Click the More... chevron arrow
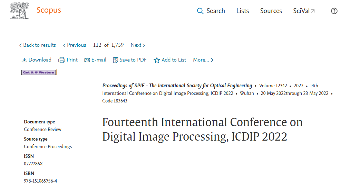340x187 pixels. coord(212,60)
